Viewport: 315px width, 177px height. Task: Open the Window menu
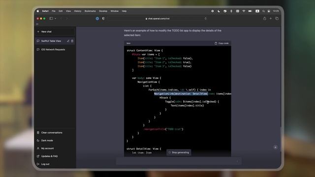pyautogui.click(x=114, y=11)
